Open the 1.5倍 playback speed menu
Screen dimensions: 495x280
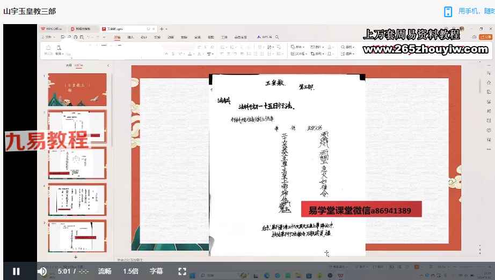(x=130, y=271)
